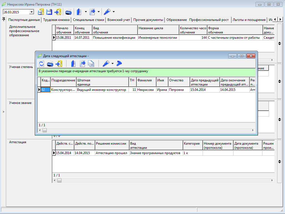Click 15.06.2011 training start cell
Image resolution: width=285 pixels, height=214 pixels.
pyautogui.click(x=65, y=38)
